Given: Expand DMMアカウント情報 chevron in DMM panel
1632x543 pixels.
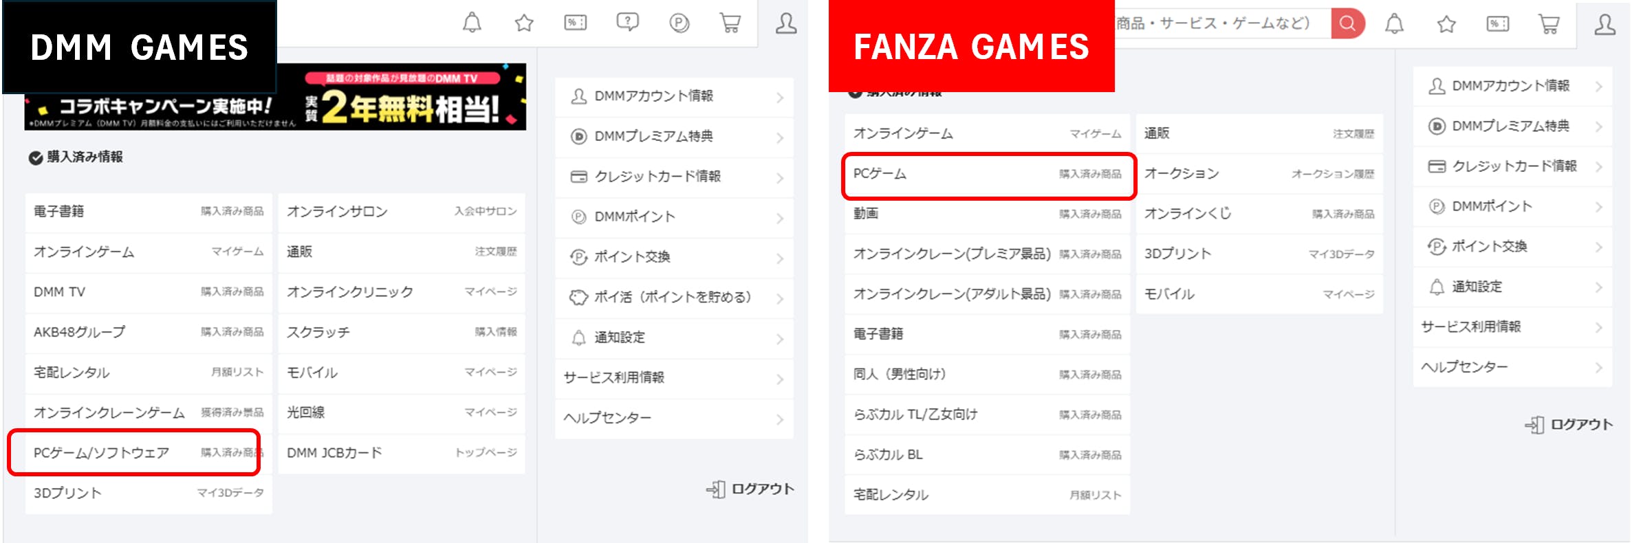Looking at the screenshot, I should tap(780, 98).
